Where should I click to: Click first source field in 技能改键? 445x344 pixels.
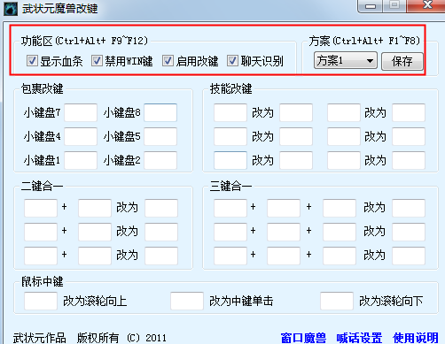pyautogui.click(x=230, y=112)
